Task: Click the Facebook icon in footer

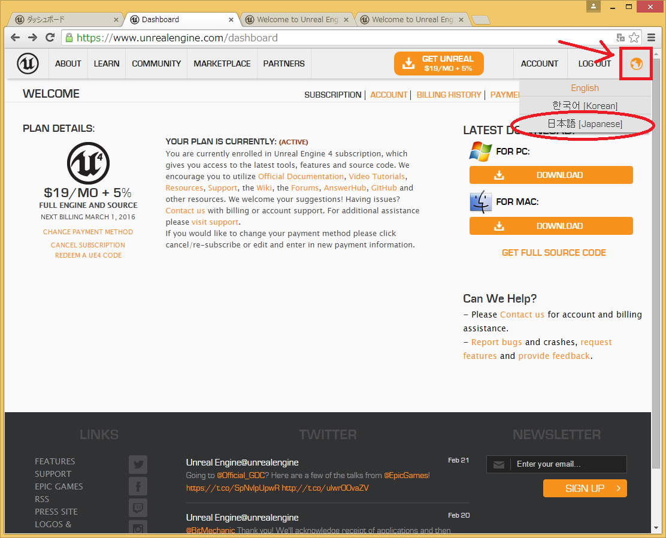Action: pyautogui.click(x=138, y=486)
